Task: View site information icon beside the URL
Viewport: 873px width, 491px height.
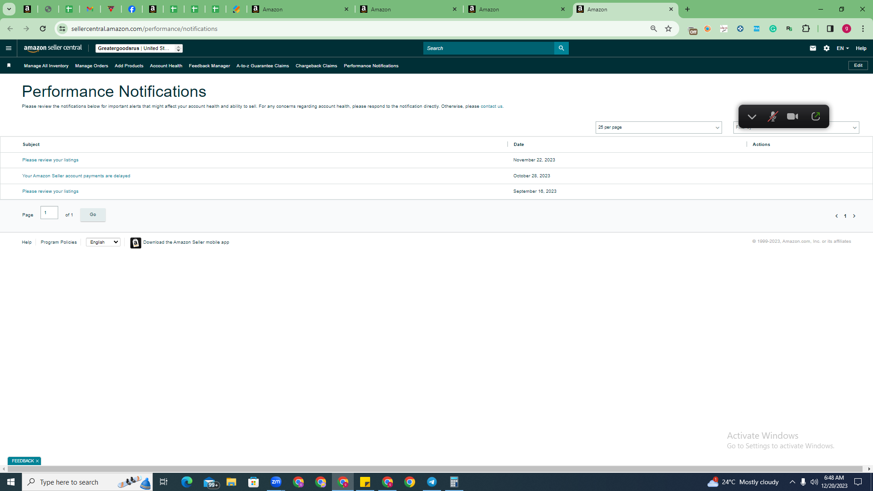Action: coord(62,29)
